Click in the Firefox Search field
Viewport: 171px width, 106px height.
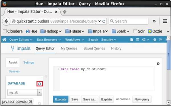(128, 21)
